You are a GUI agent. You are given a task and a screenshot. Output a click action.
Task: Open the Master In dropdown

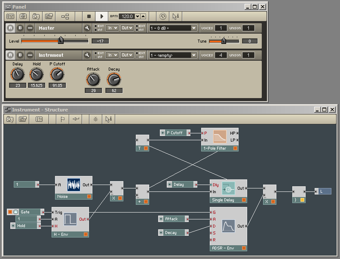[x=112, y=28]
